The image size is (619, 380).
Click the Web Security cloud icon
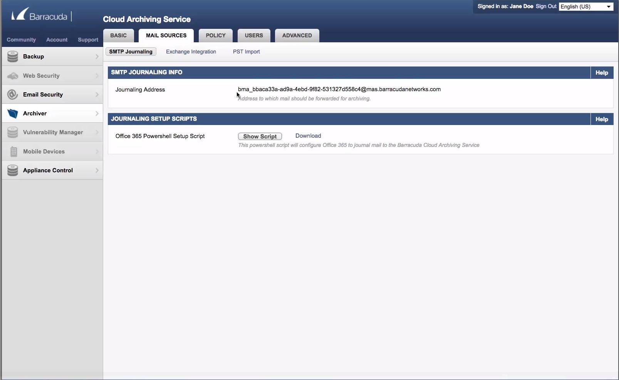click(x=13, y=76)
